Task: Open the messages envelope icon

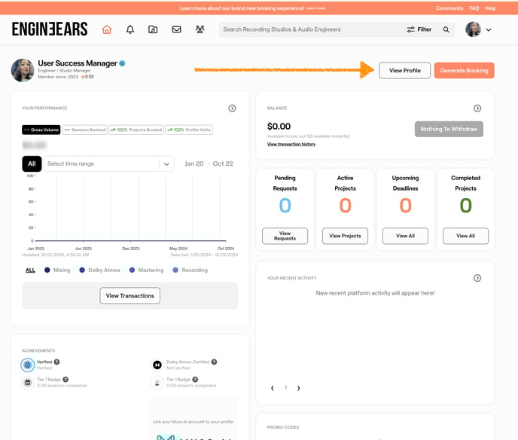Action: pyautogui.click(x=176, y=29)
